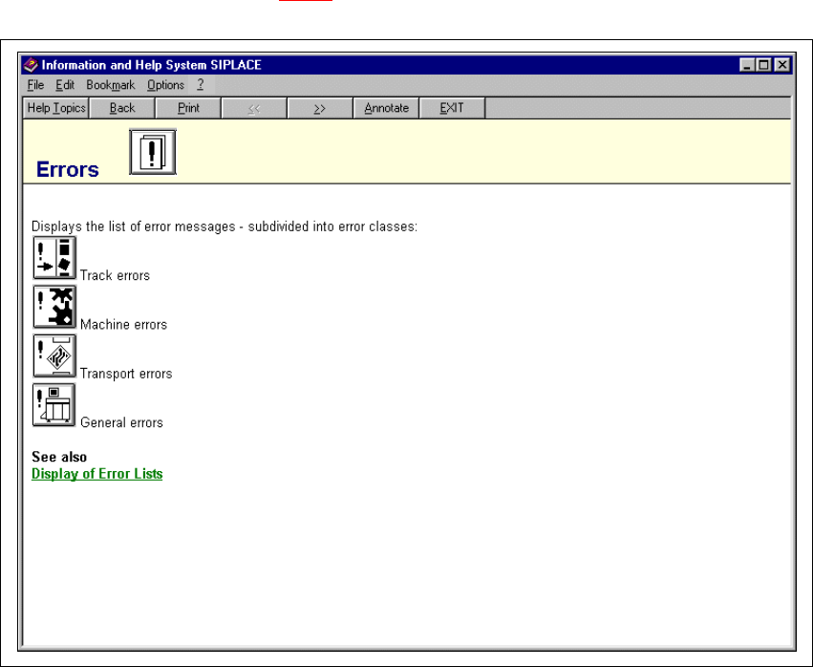Open the ? help menu

(201, 84)
